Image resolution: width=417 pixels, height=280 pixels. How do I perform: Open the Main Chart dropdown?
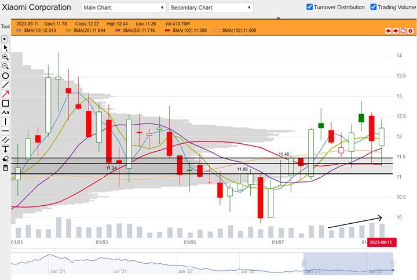click(124, 8)
